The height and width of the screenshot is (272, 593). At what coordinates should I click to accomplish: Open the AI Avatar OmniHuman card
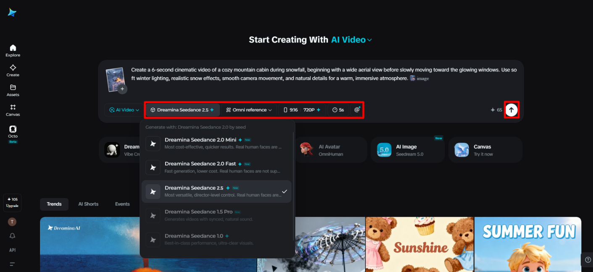tap(332, 150)
